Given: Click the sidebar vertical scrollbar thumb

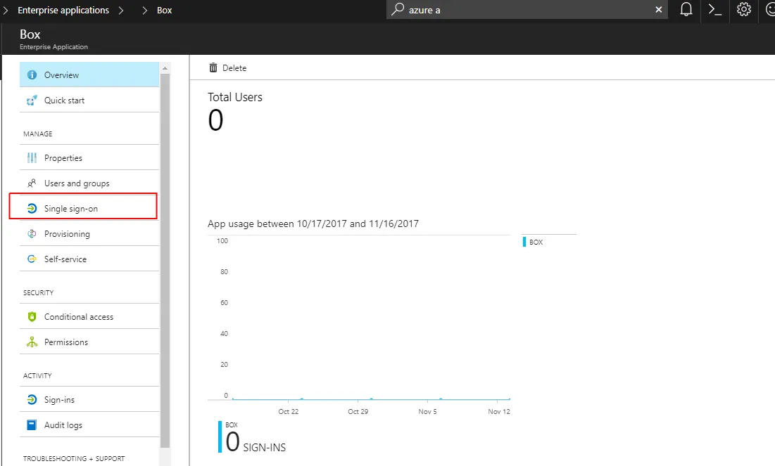Looking at the screenshot, I should tap(165, 261).
